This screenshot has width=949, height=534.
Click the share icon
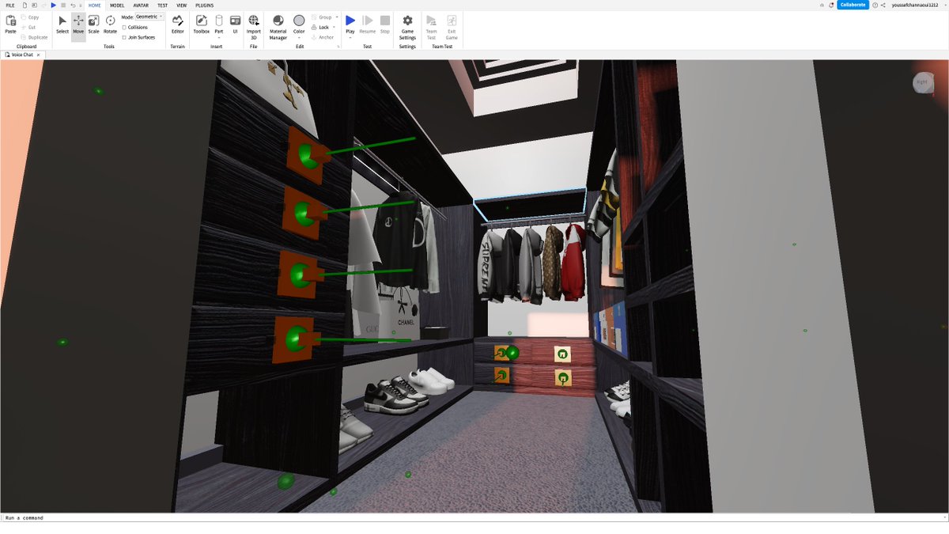(x=883, y=5)
